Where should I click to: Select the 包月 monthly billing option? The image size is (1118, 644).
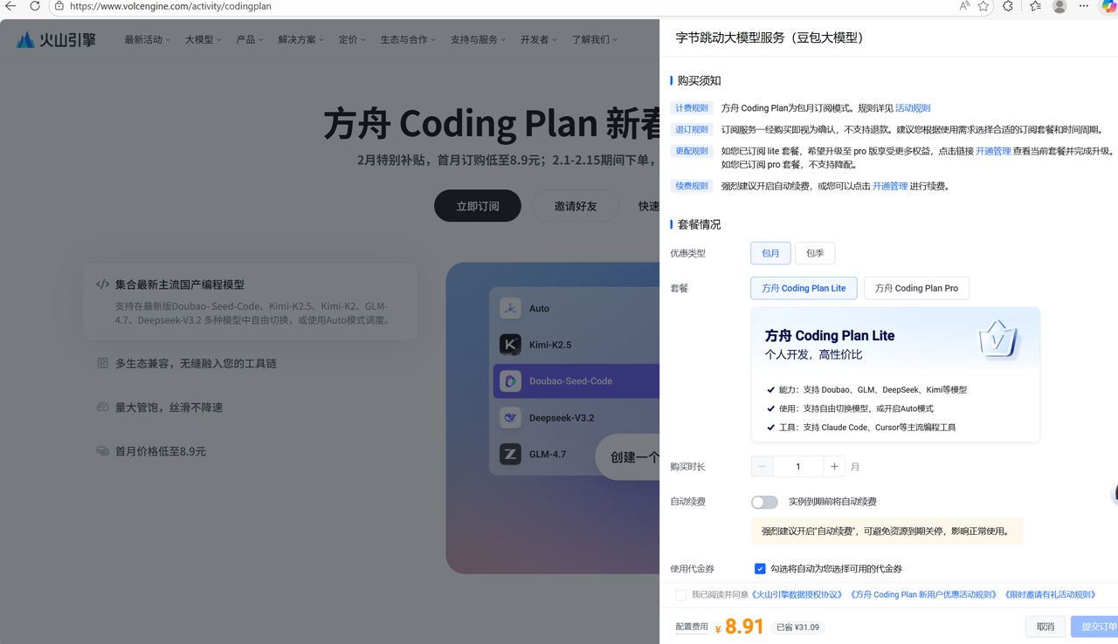[x=770, y=253]
